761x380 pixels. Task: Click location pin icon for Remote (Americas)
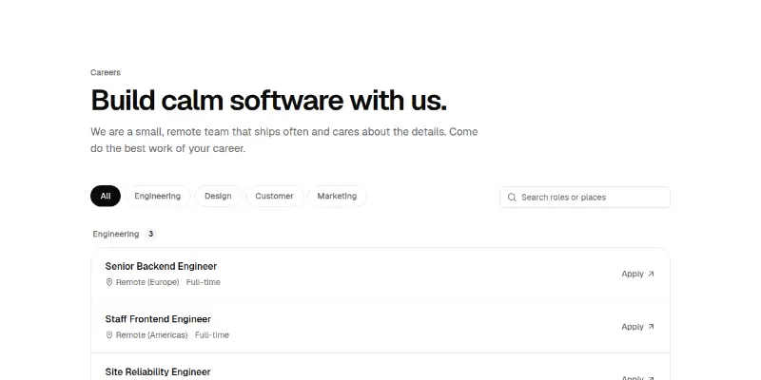(x=109, y=335)
